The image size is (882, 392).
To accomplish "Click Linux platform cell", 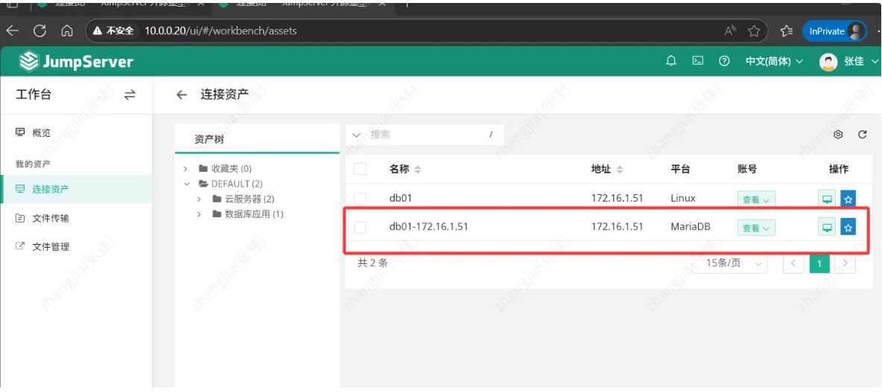I will pos(683,199).
